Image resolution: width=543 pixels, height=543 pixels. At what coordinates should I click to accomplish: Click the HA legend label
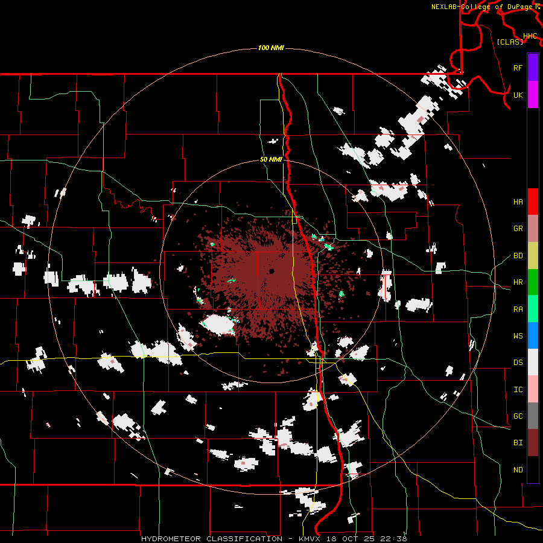click(x=518, y=202)
